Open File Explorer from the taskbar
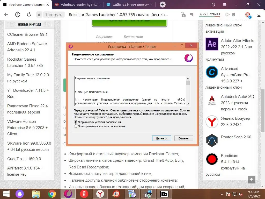This screenshot has width=265, height=199. pyautogui.click(x=36, y=194)
